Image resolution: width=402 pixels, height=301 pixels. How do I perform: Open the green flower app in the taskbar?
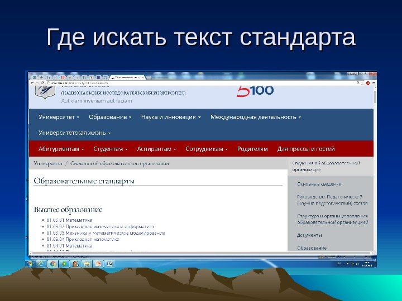[64, 264]
